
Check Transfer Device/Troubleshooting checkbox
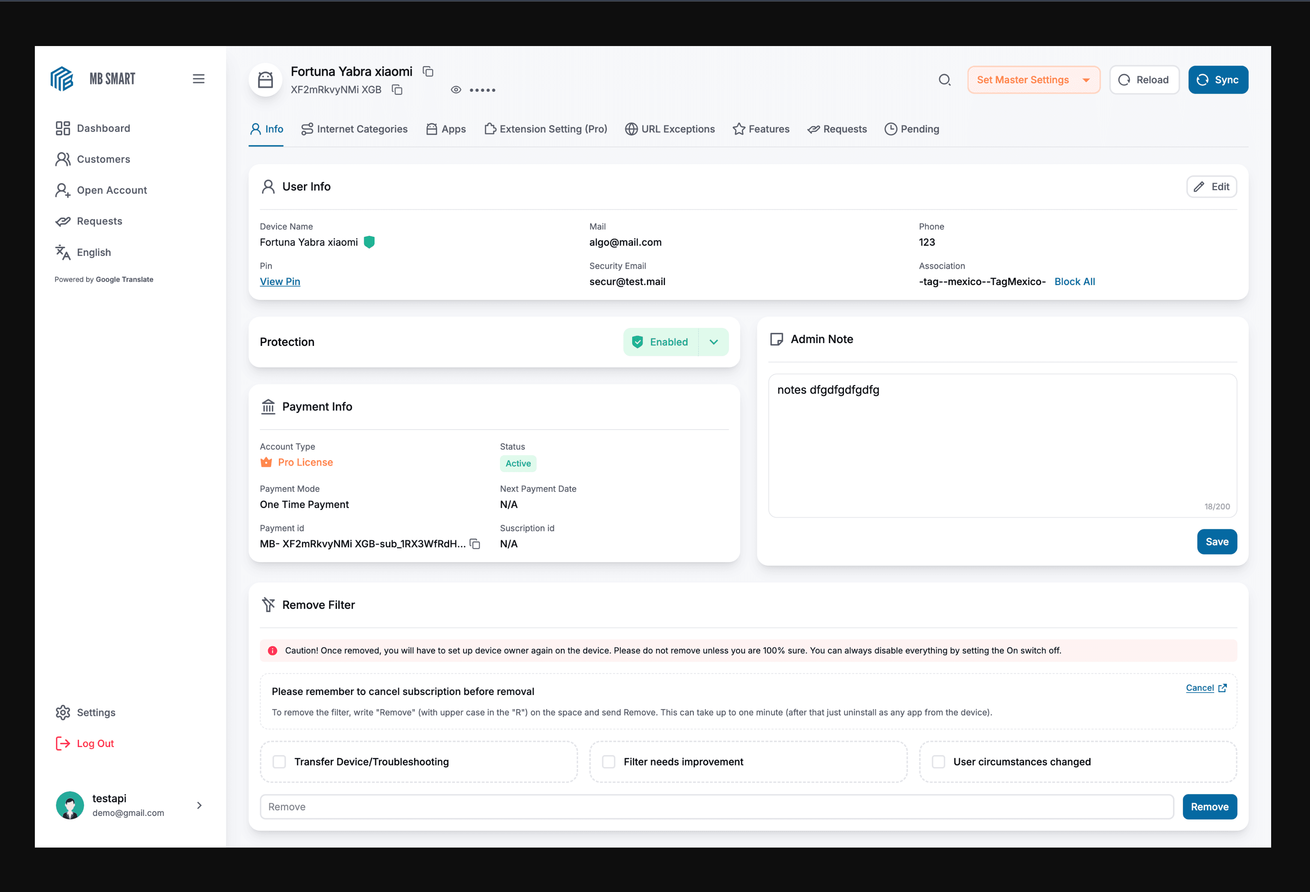click(x=279, y=762)
